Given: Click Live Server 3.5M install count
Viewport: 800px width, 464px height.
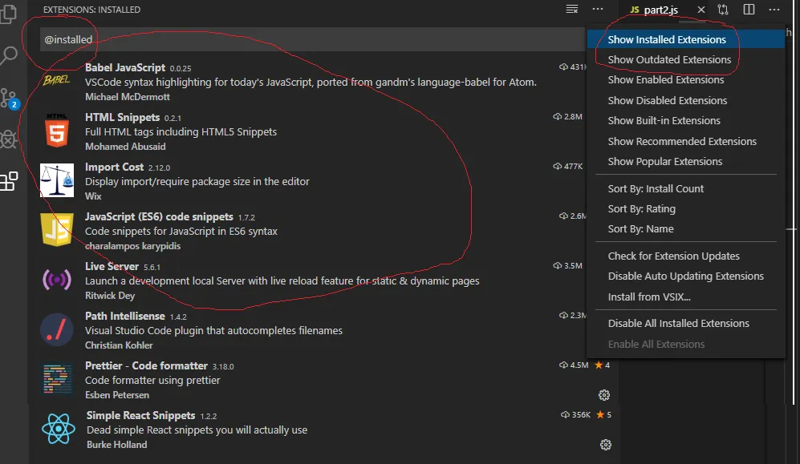Looking at the screenshot, I should (x=568, y=265).
